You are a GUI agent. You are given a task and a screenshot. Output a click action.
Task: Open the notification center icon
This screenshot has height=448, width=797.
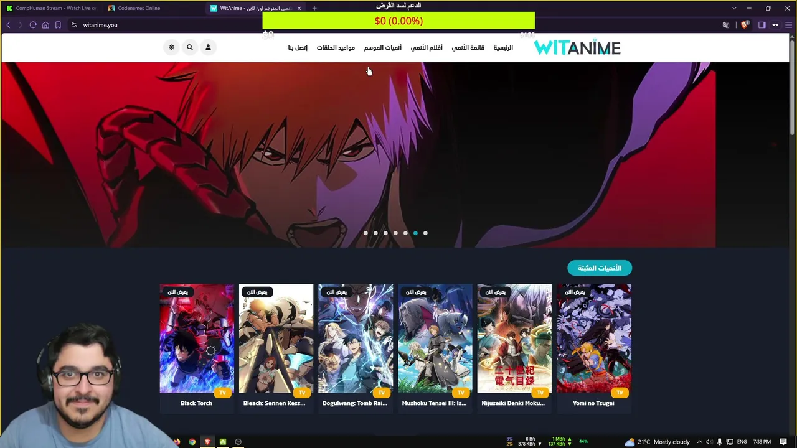click(783, 442)
